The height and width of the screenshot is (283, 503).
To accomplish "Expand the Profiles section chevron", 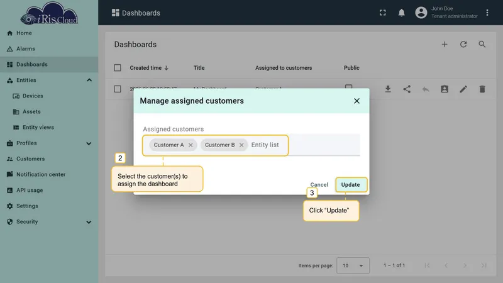I will point(89,143).
